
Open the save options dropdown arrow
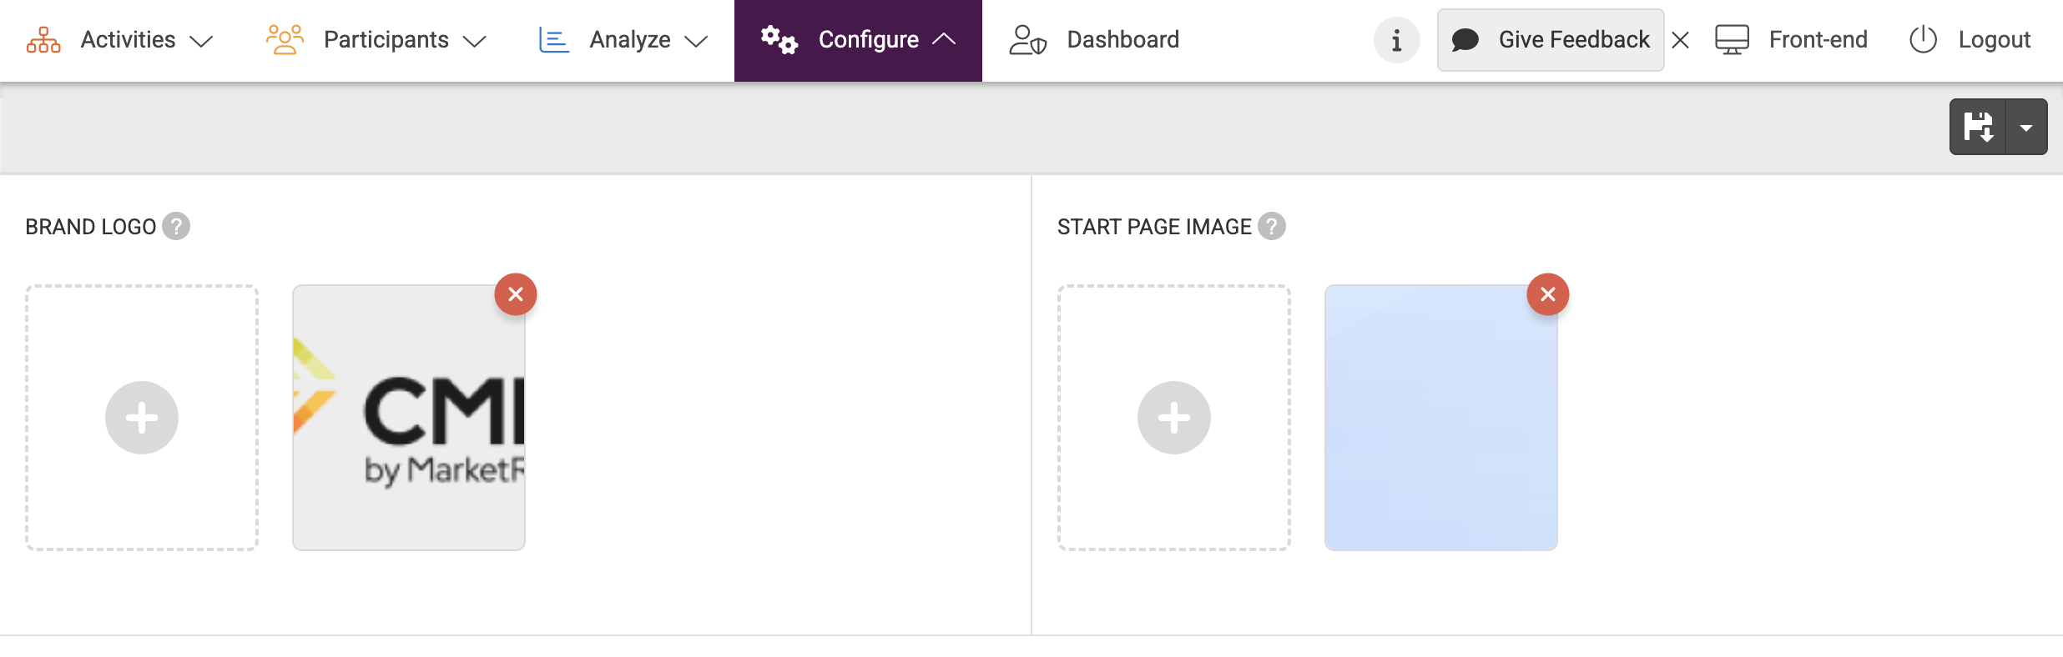click(2026, 127)
